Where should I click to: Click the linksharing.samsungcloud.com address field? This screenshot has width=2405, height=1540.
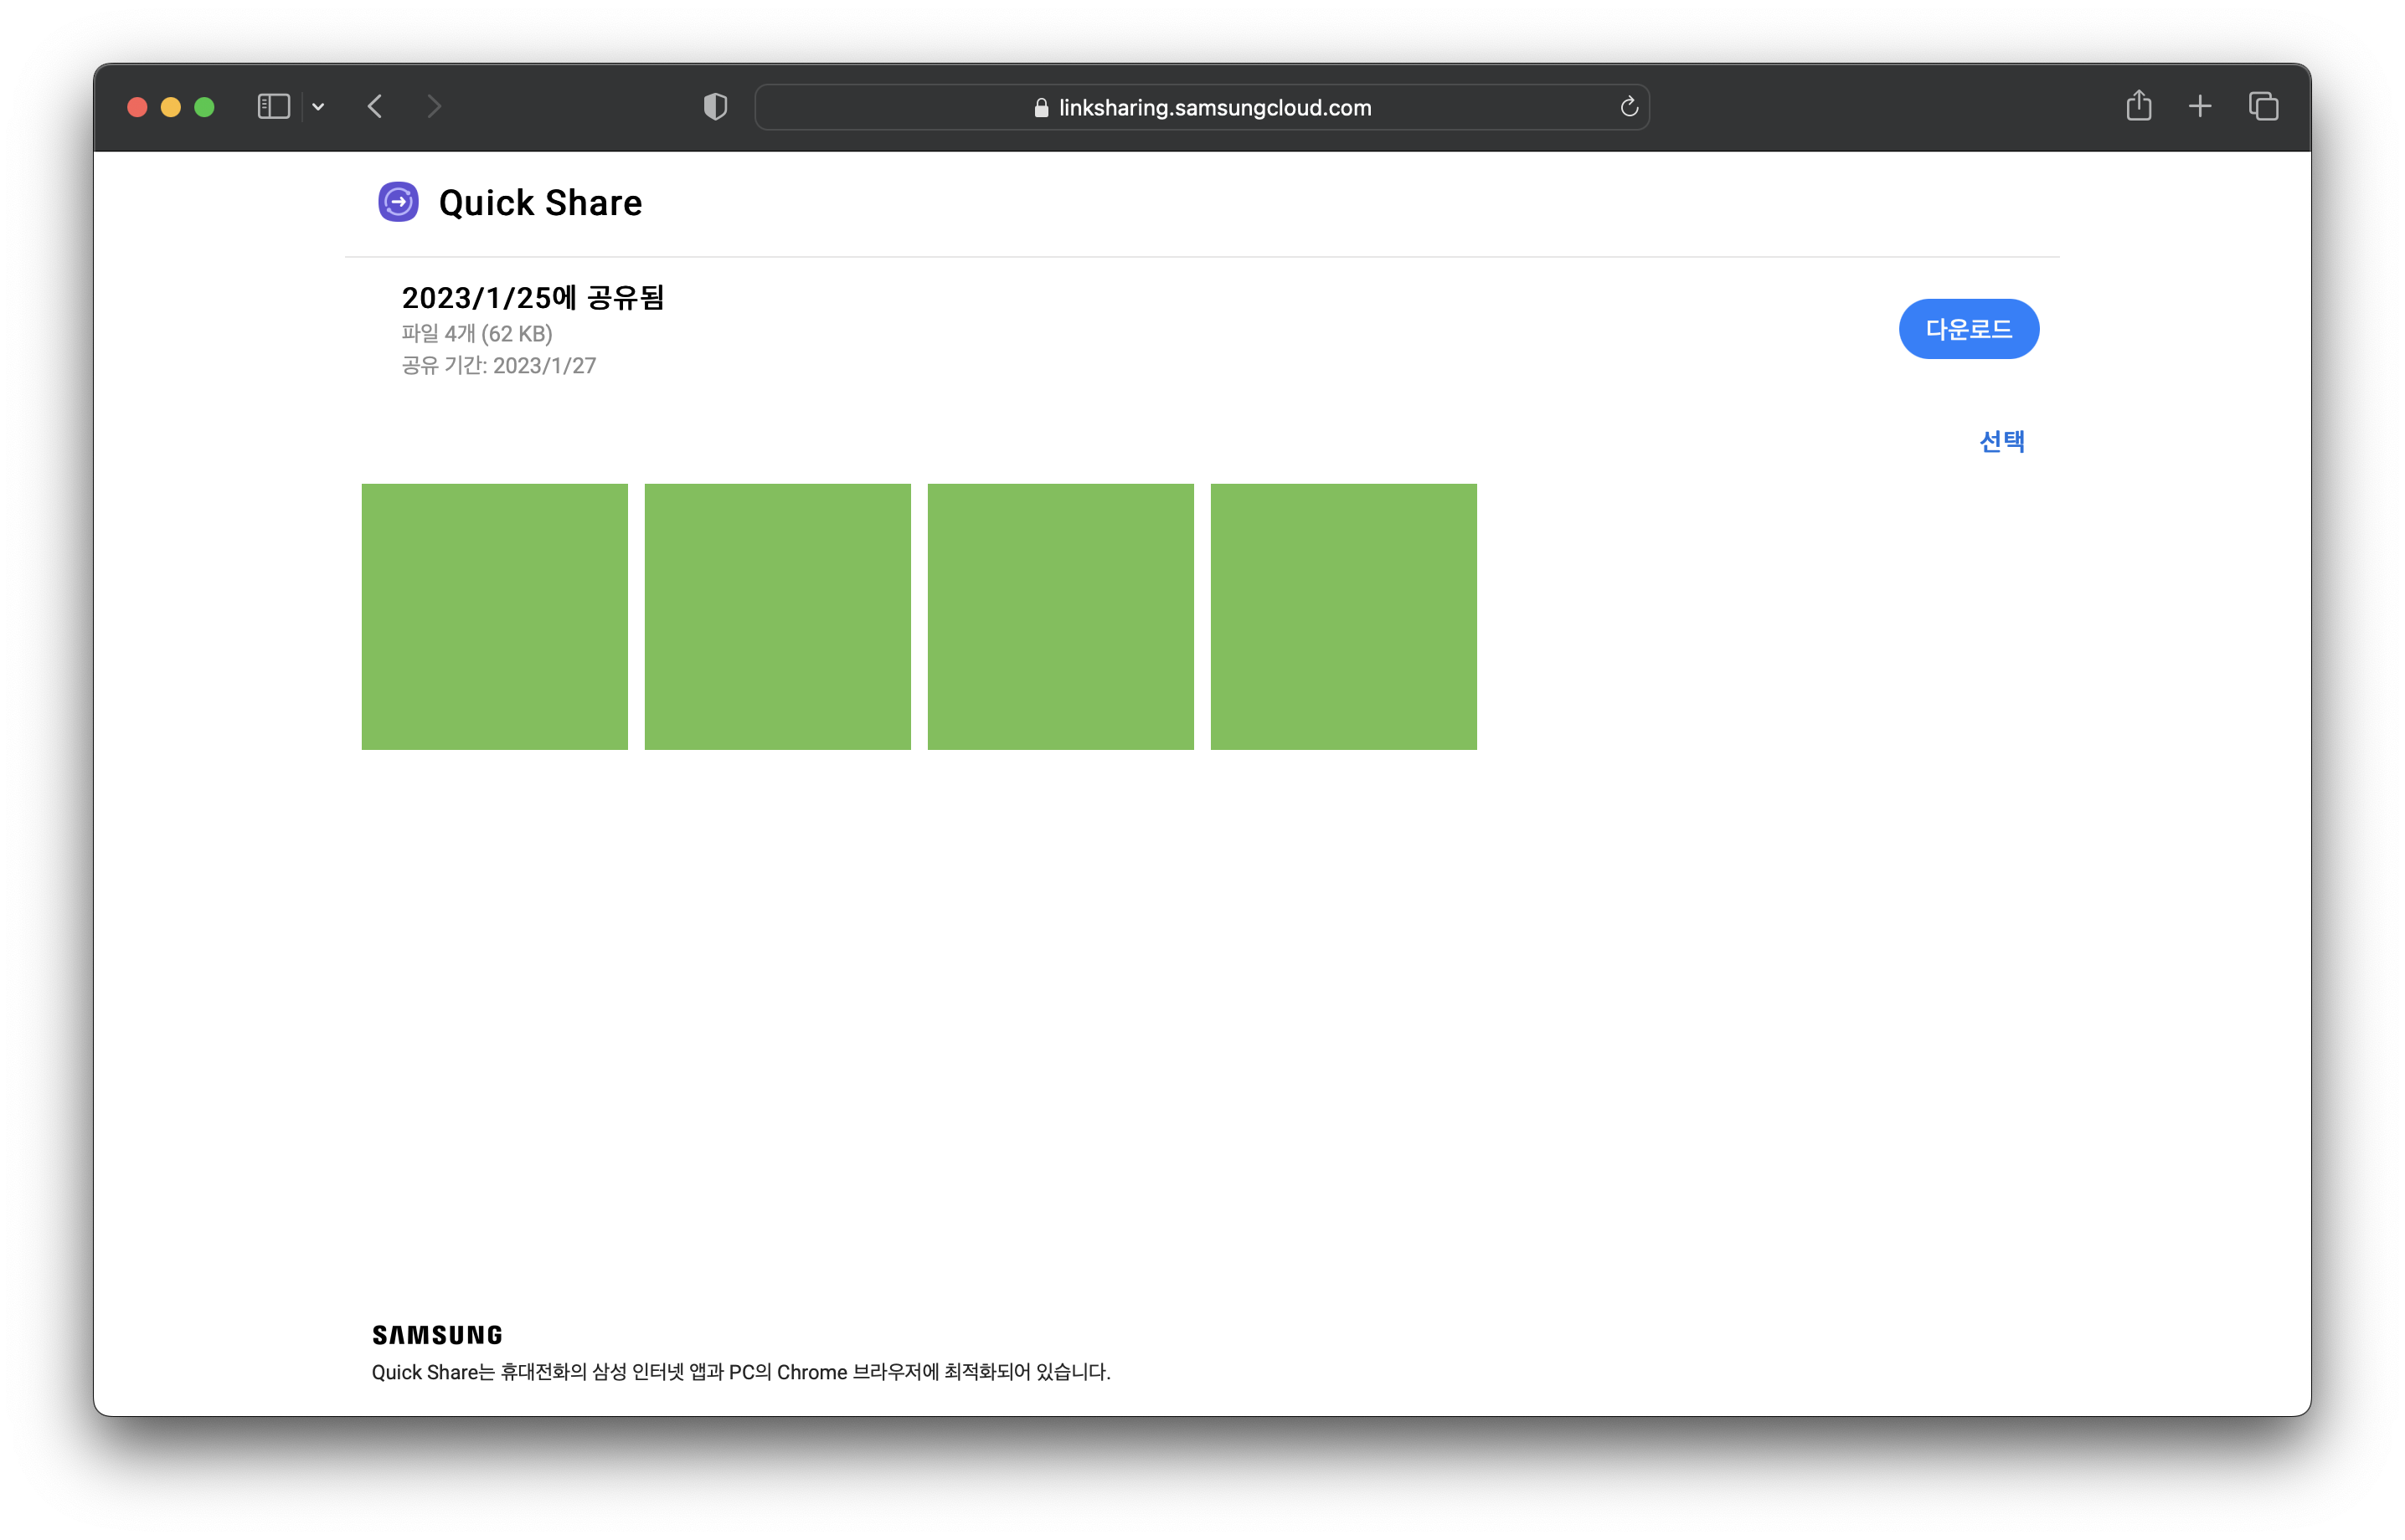(x=1214, y=108)
